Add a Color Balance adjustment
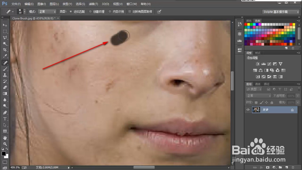 tap(261, 70)
